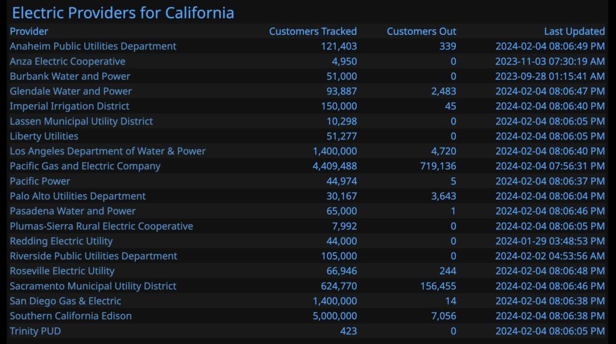Screen dimensions: 616x344
Task: Click the Pacific Power provider link
Action: pos(40,181)
